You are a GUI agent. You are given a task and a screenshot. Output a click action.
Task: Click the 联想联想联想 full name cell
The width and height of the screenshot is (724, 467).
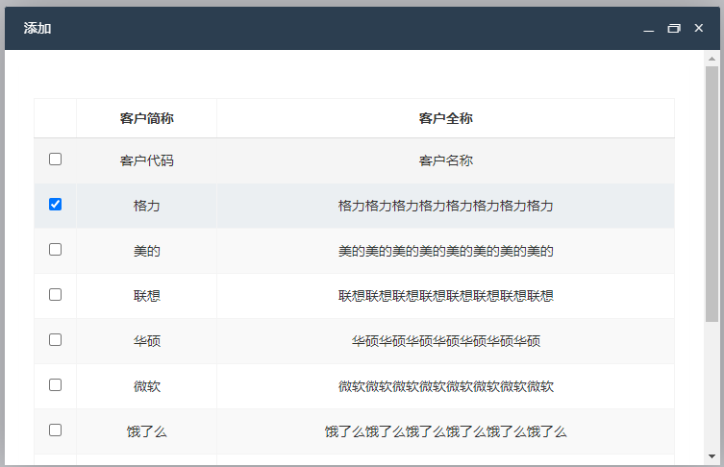click(x=445, y=296)
